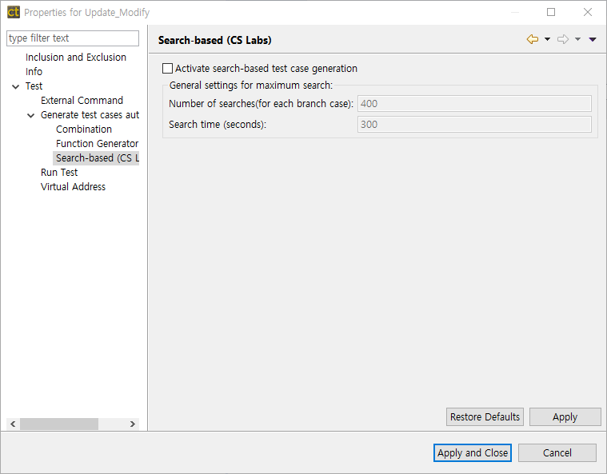Image resolution: width=607 pixels, height=474 pixels.
Task: Open the Run Test page
Action: click(59, 173)
